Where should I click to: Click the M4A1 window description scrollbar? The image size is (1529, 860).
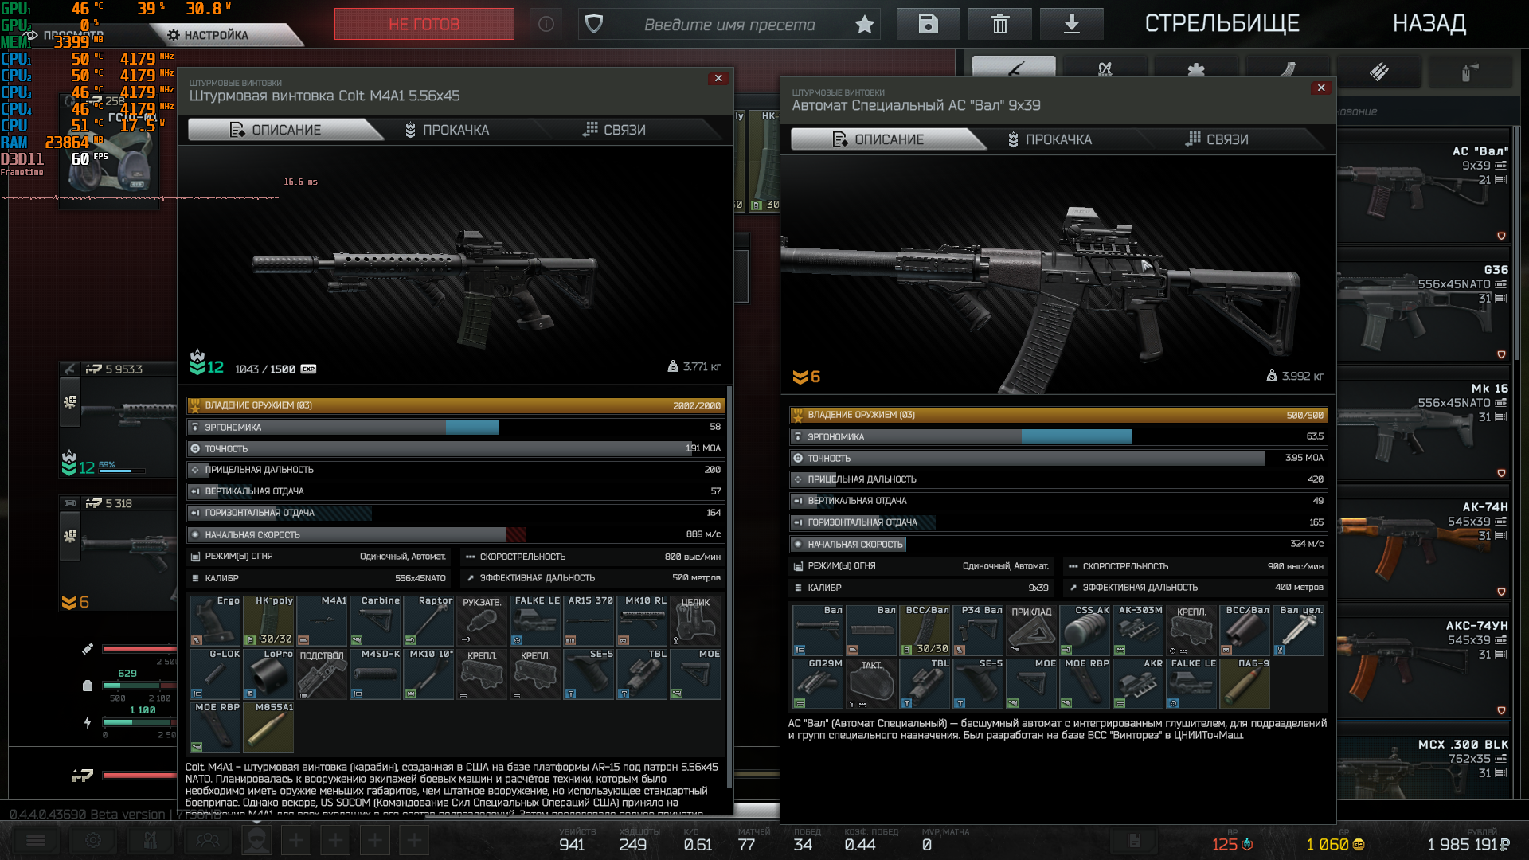point(729,588)
